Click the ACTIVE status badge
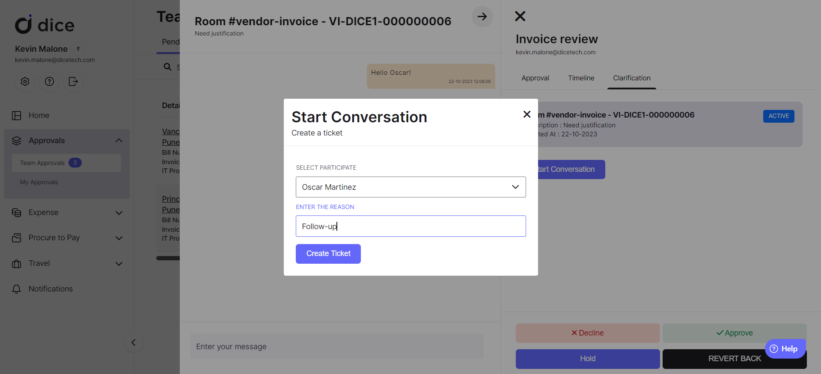This screenshot has width=821, height=374. pyautogui.click(x=779, y=116)
